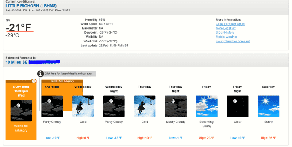Click the Wednesday Night partly cloudy icon

tap(114, 106)
